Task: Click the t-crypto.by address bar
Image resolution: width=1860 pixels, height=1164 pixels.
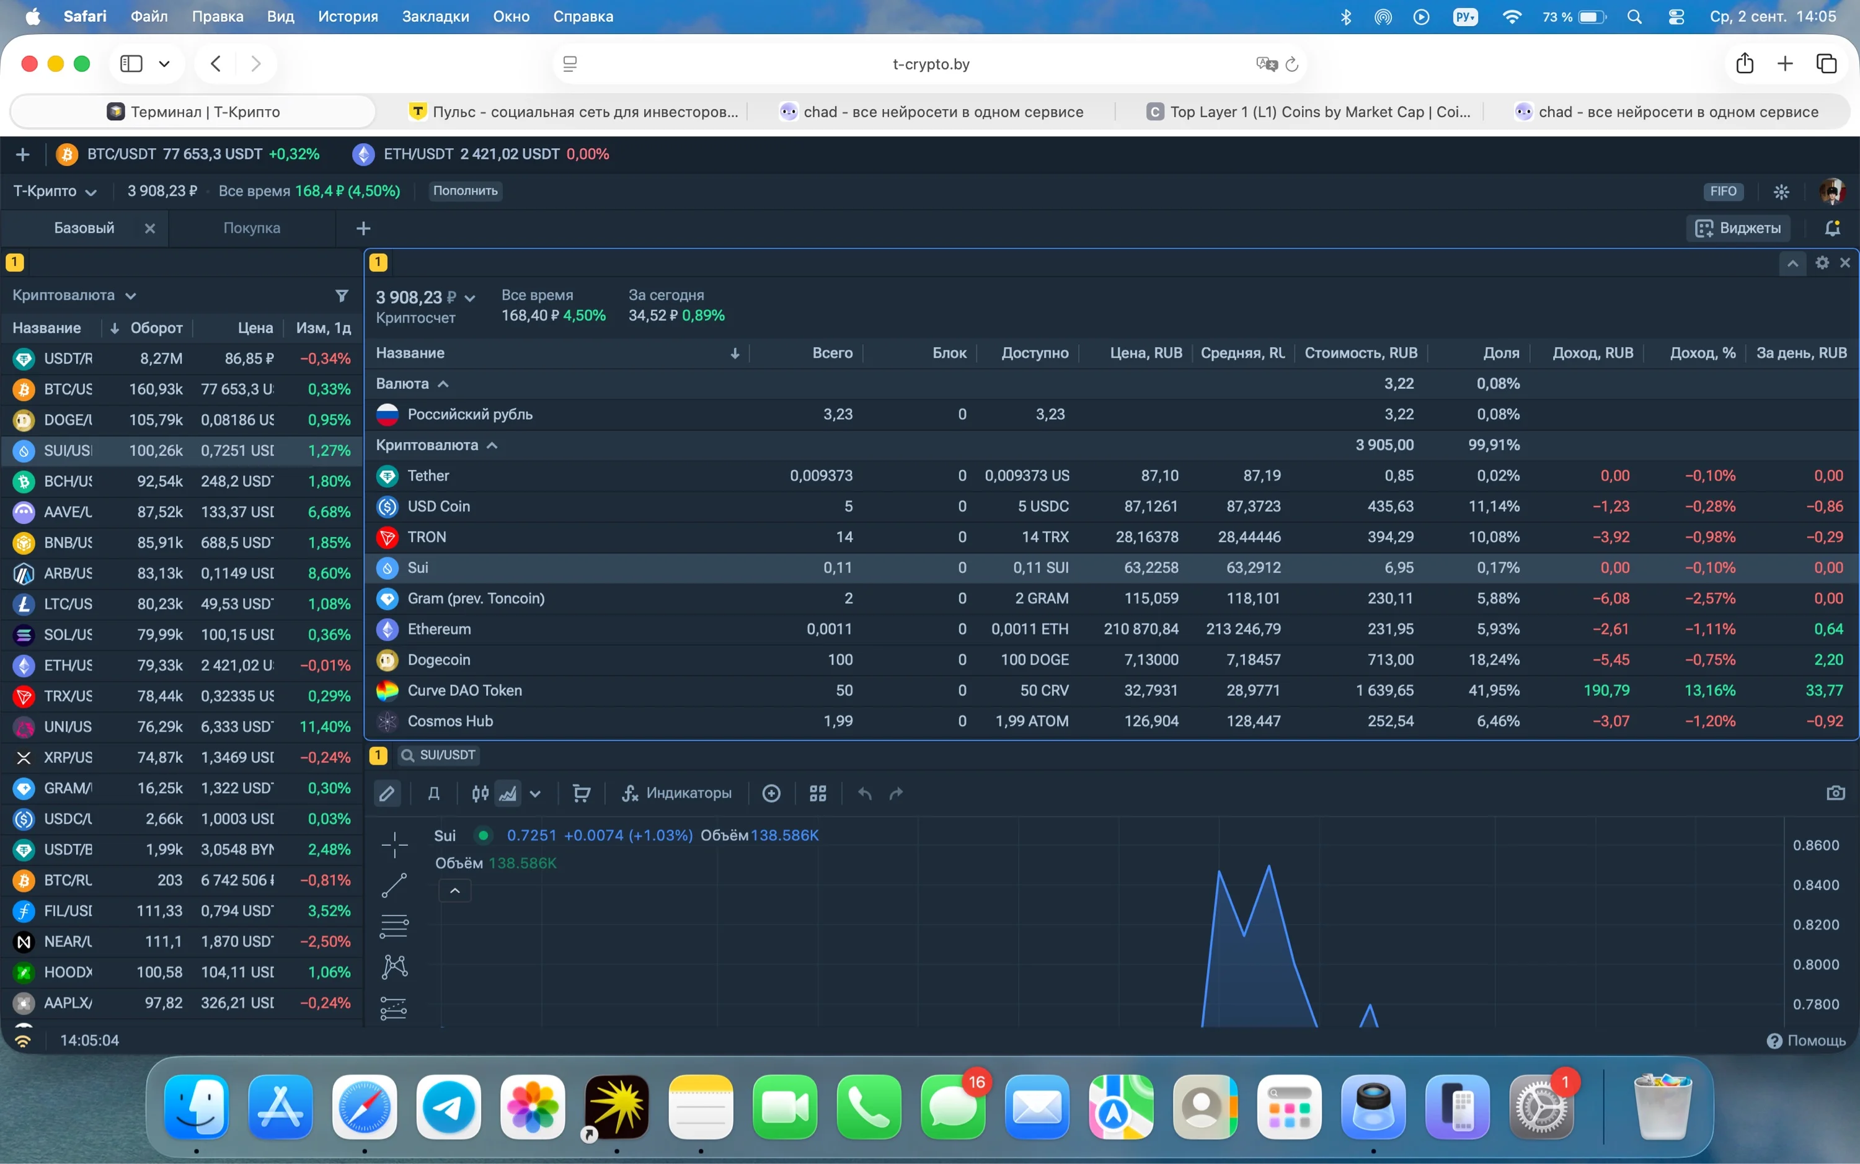Action: (x=931, y=64)
